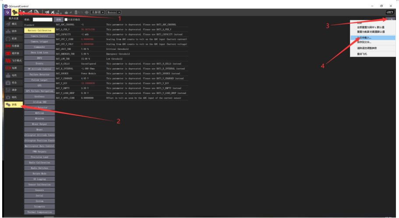Select the Camera Control parameter group

click(x=39, y=36)
